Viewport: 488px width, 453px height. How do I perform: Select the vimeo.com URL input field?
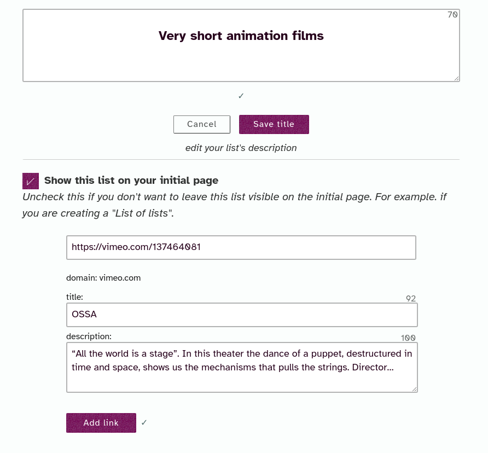point(241,247)
